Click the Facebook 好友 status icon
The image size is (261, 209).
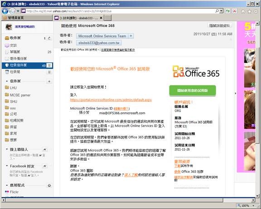click(x=45, y=166)
